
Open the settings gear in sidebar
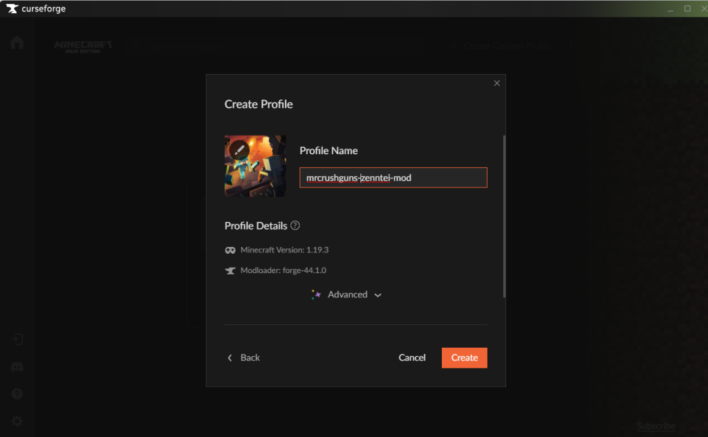17,421
